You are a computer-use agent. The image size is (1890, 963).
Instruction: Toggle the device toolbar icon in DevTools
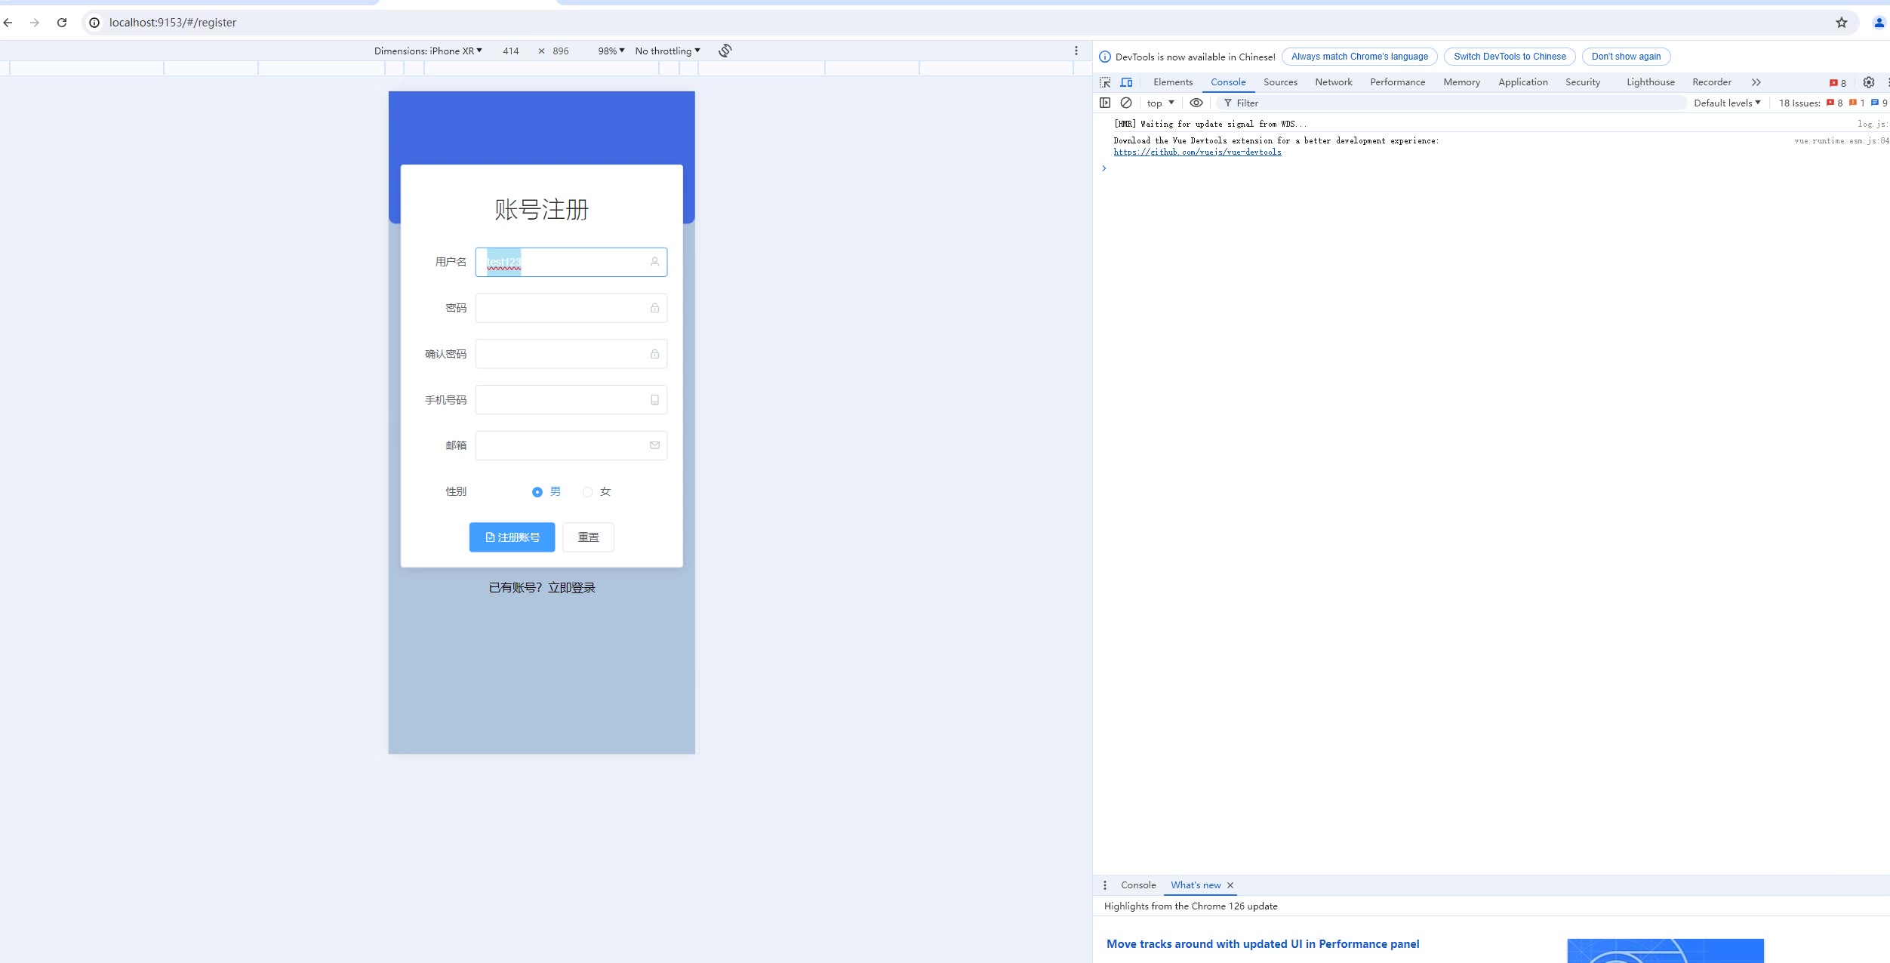[1126, 82]
